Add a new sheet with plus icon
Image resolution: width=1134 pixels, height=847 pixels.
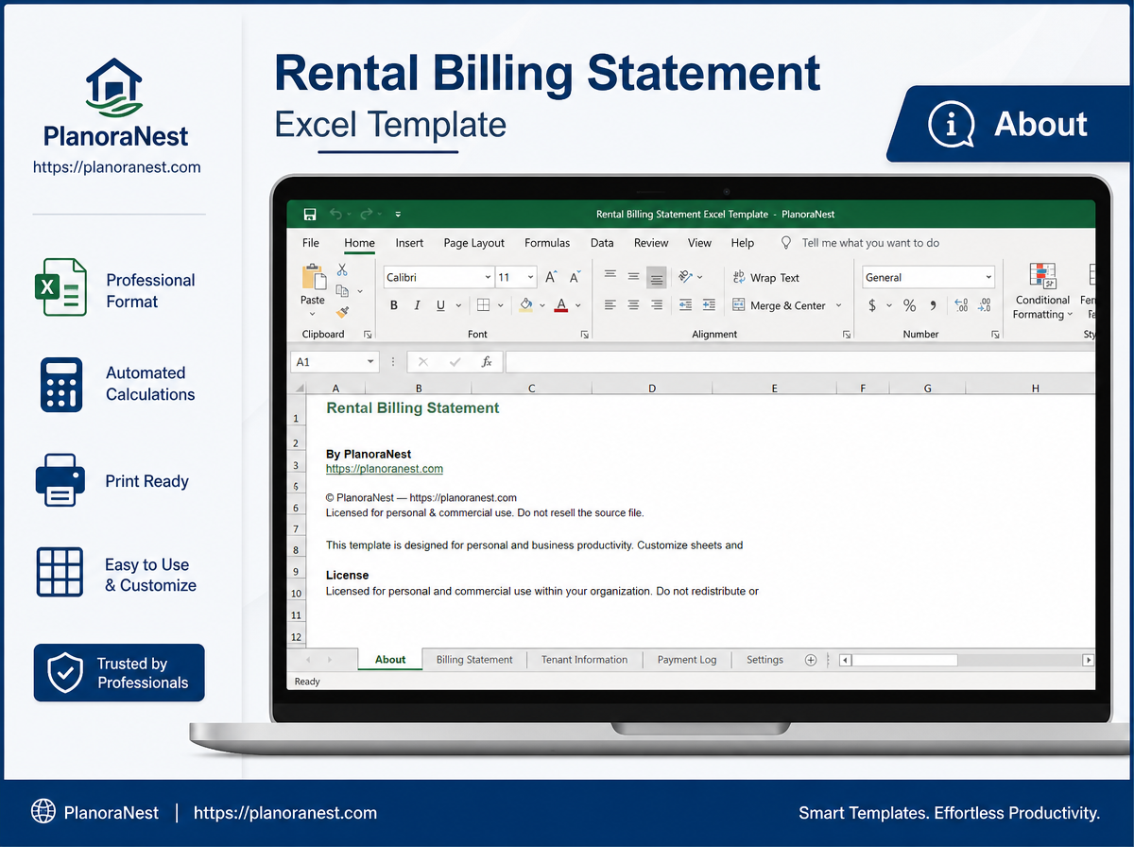810,660
